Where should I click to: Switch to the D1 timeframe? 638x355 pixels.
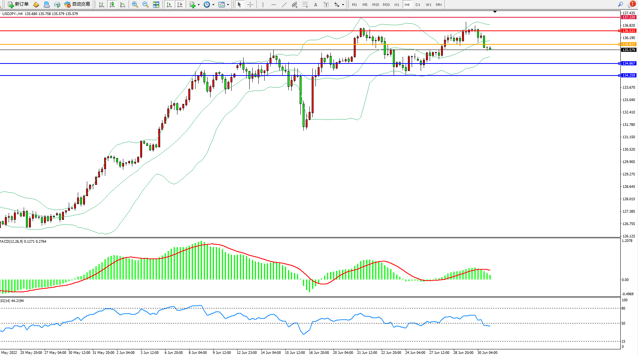(x=418, y=5)
